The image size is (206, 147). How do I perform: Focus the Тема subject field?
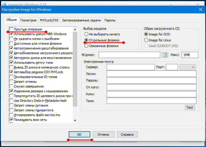(152, 101)
